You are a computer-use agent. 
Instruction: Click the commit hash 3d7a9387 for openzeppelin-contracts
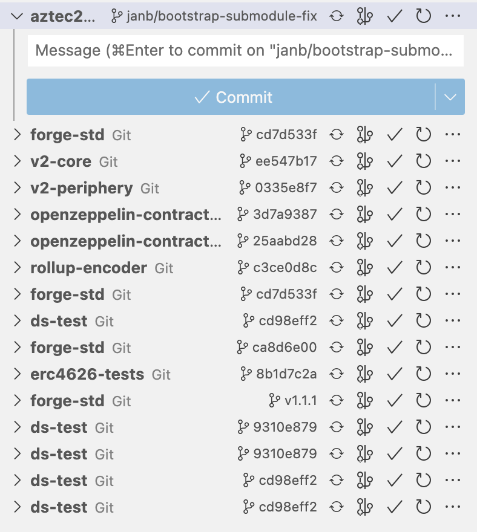point(285,214)
